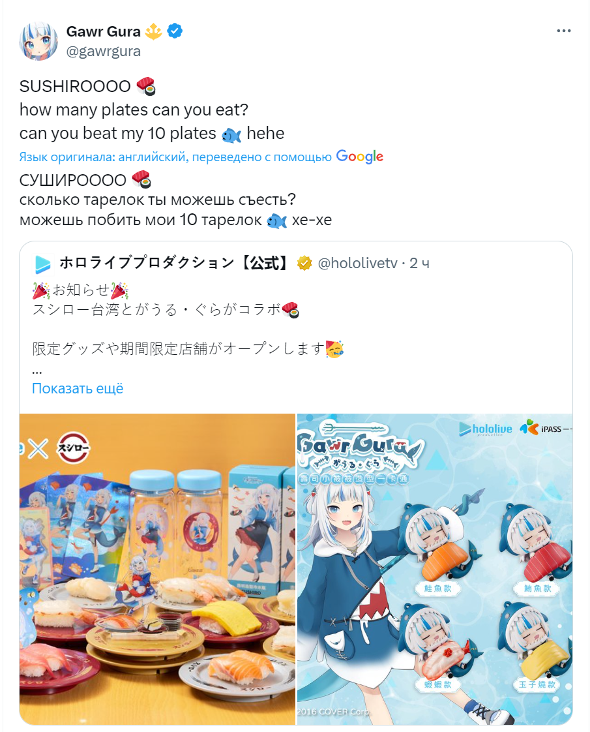Click the blue verified badge next to Gawr Gura
Viewport: 590px width, 732px height.
tap(175, 31)
